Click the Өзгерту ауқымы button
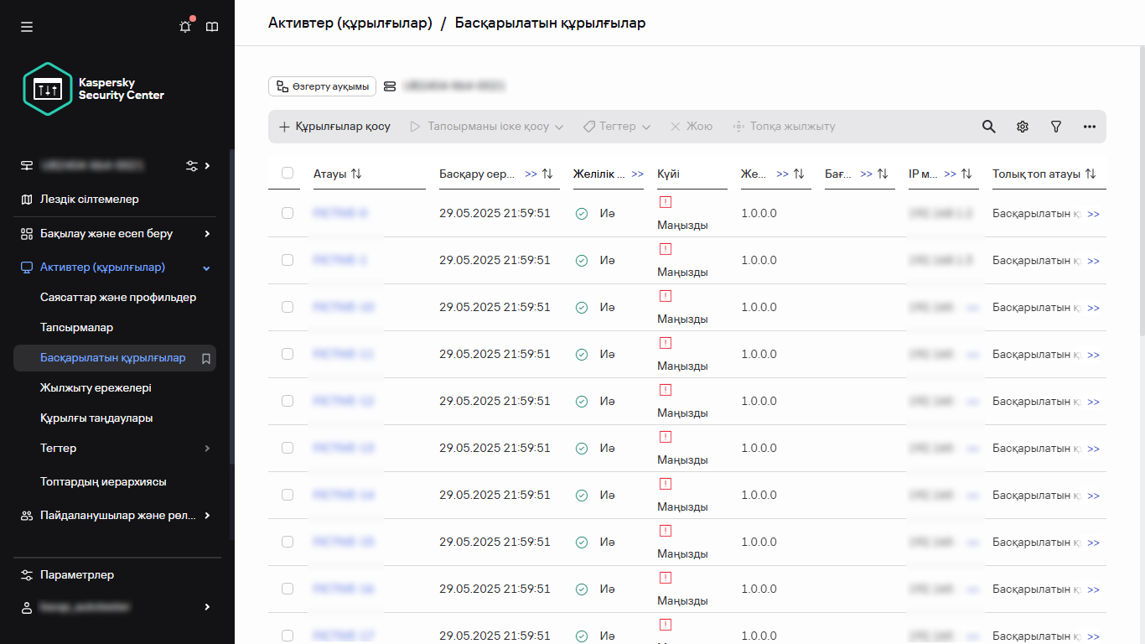 [322, 86]
